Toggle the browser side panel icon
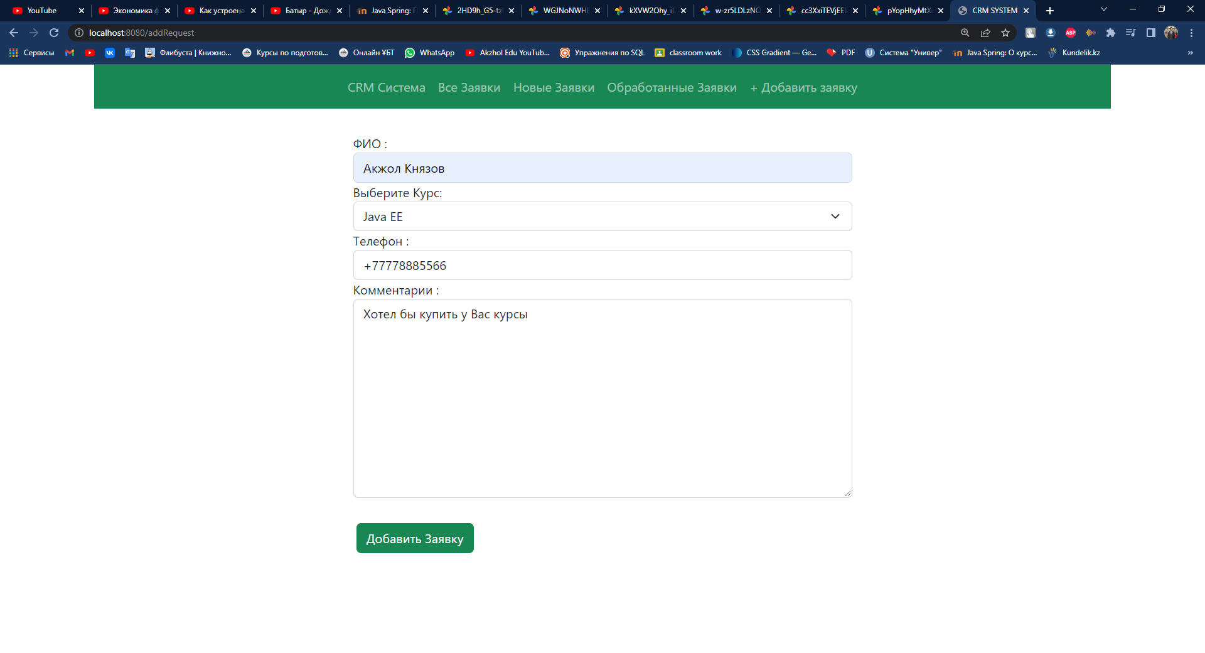 (1151, 33)
